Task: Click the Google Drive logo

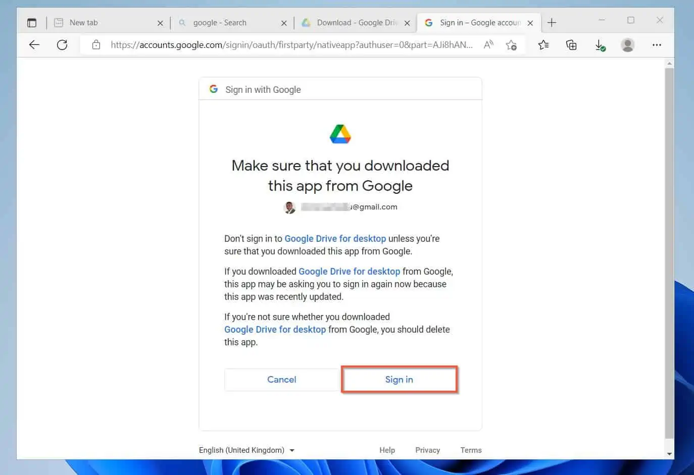Action: pos(340,134)
